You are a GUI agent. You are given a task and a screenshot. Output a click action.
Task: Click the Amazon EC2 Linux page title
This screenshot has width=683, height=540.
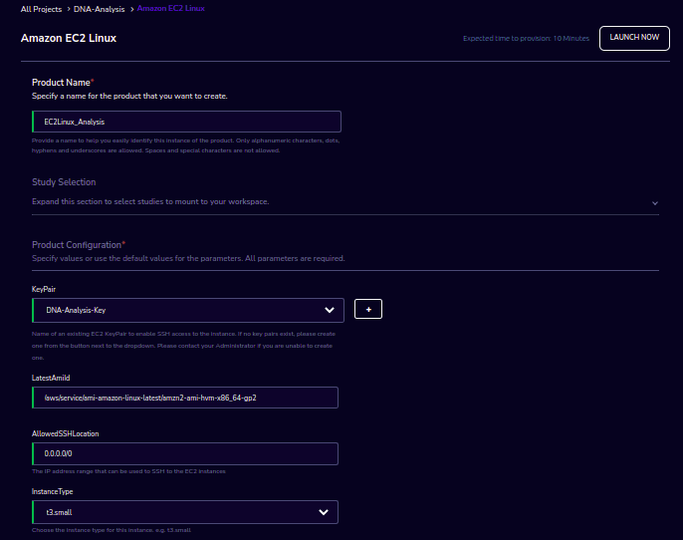point(69,38)
